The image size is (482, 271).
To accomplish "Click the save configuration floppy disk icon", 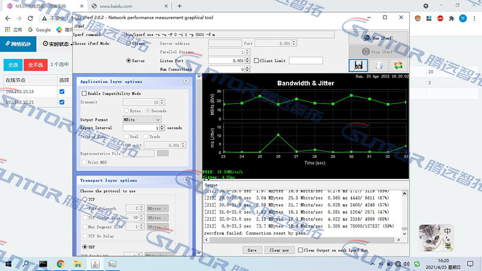I will coord(358,65).
